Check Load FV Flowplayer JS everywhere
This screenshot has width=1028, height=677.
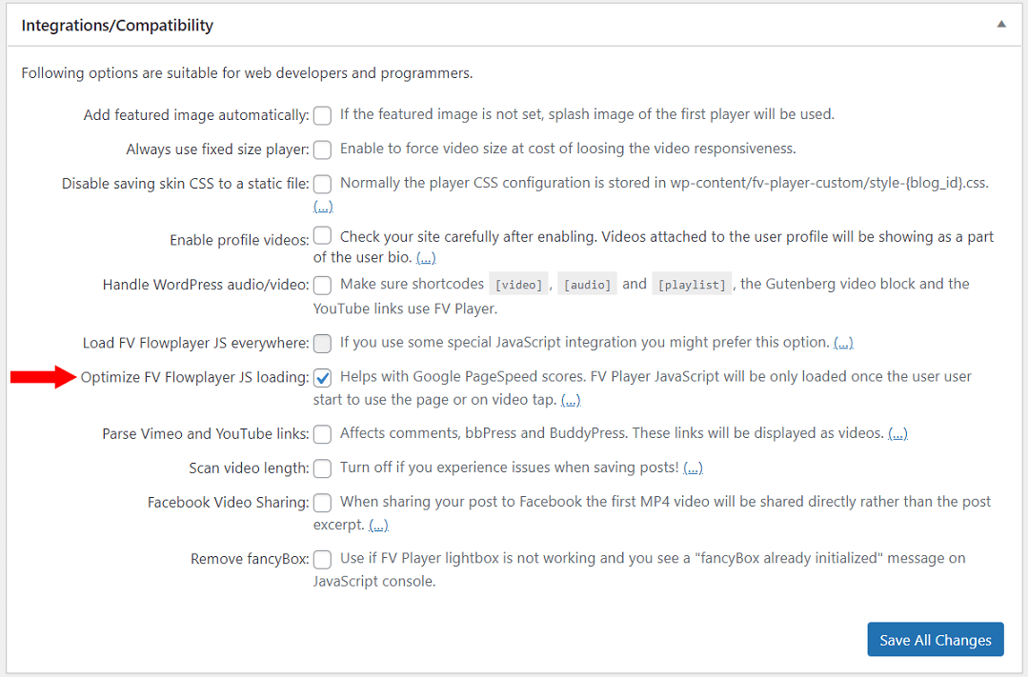pos(322,343)
